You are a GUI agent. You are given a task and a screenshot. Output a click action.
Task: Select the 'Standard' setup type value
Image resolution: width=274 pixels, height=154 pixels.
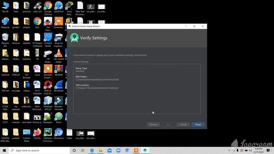tap(80, 71)
